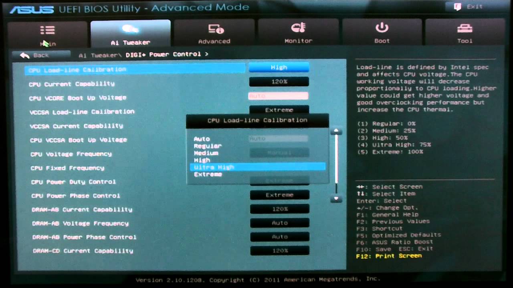
Task: Choose Auto in Load-line Calibration popup
Action: click(x=202, y=139)
